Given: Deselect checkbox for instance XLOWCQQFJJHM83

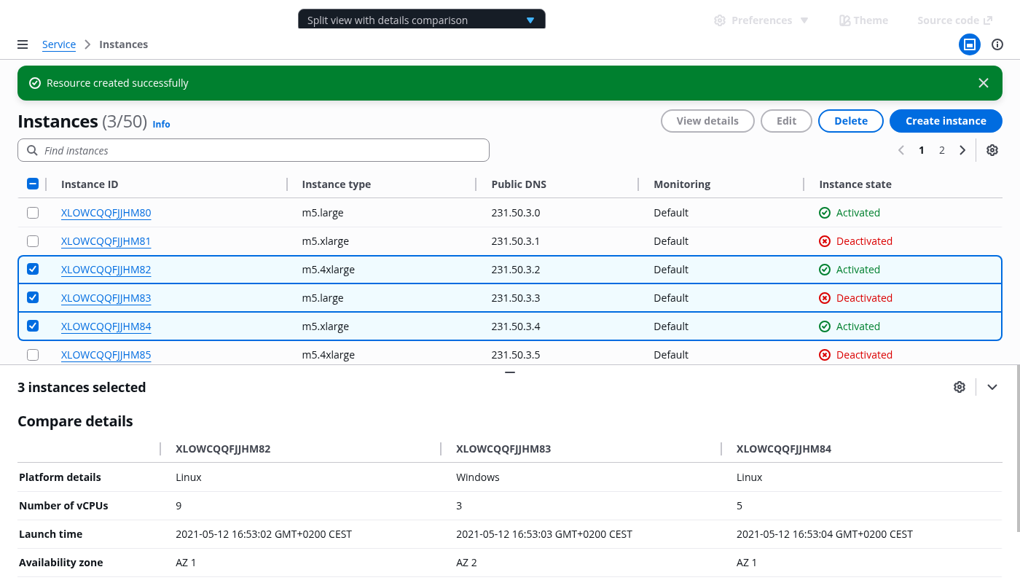Looking at the screenshot, I should (33, 297).
